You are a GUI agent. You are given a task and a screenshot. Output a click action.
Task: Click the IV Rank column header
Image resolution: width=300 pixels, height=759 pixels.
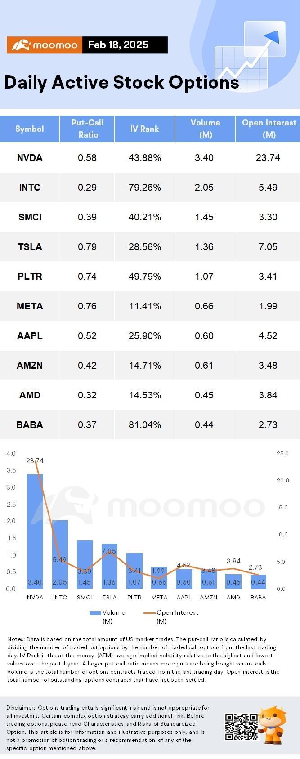coord(144,129)
